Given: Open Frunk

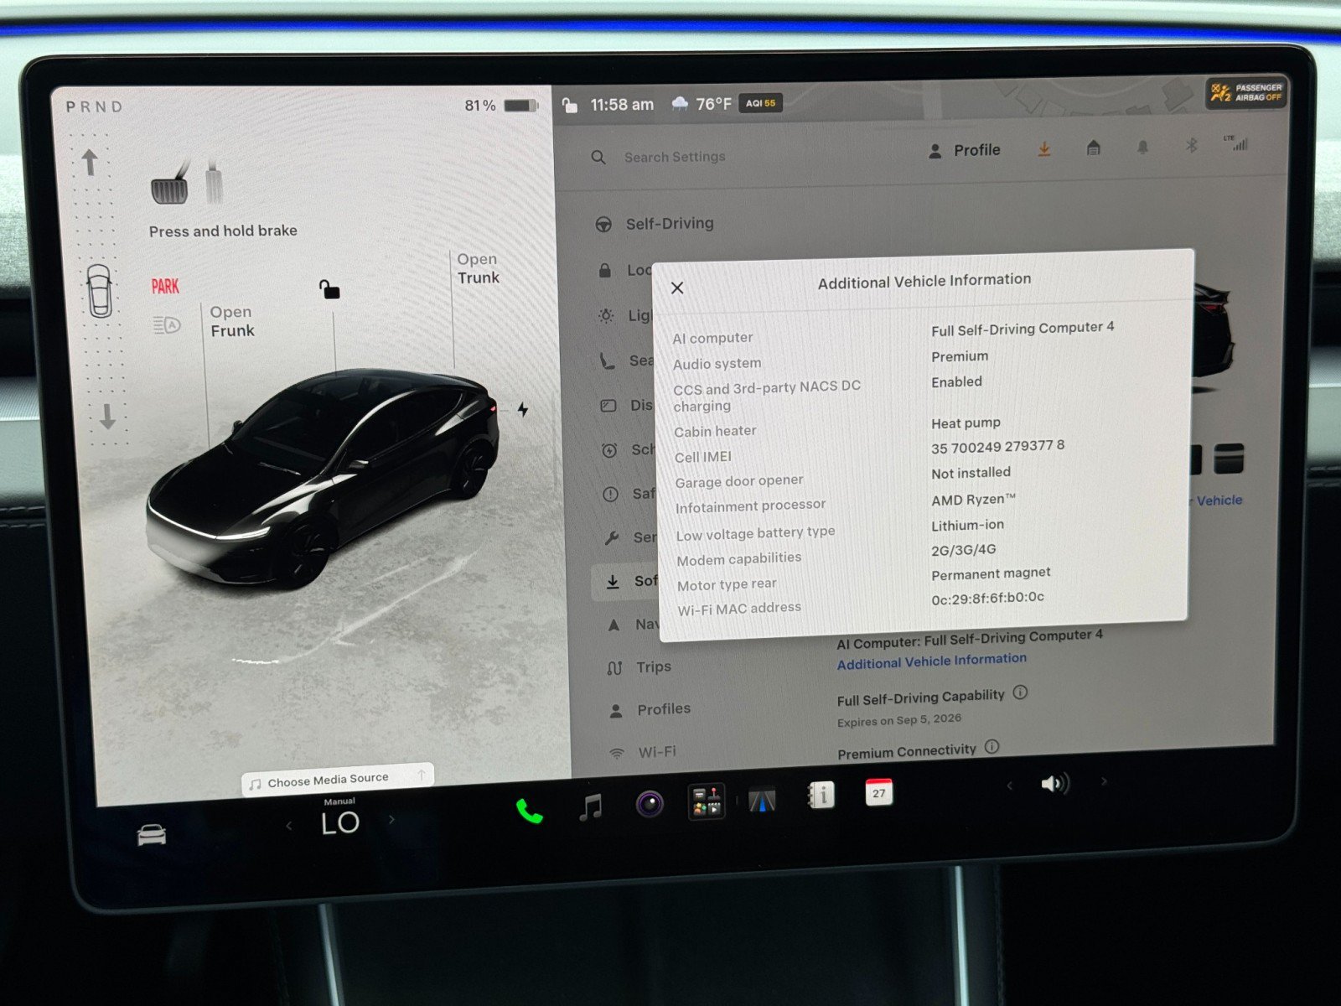Looking at the screenshot, I should [x=232, y=321].
